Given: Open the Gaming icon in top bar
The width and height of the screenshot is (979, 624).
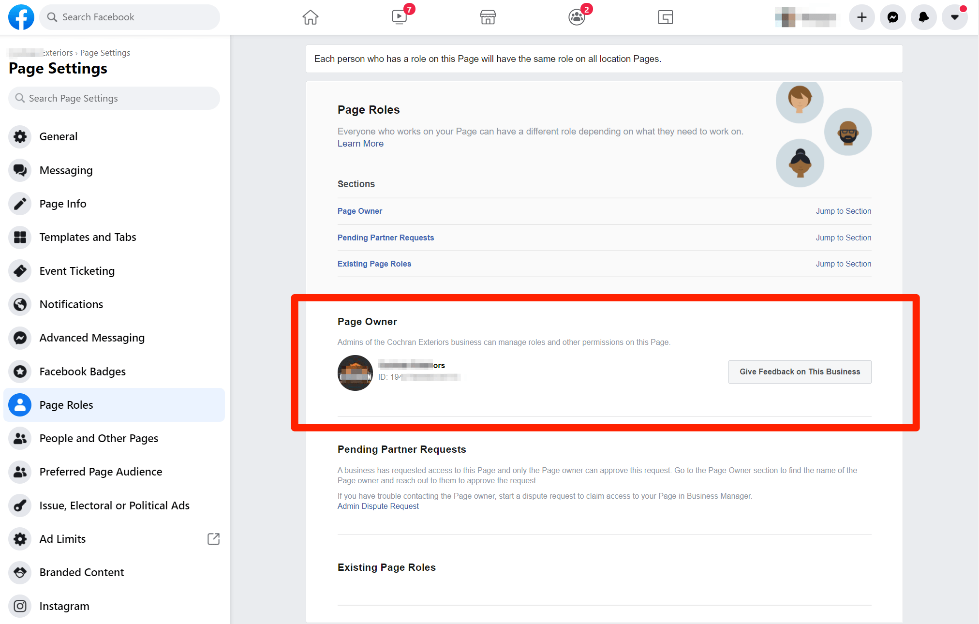Looking at the screenshot, I should point(666,17).
